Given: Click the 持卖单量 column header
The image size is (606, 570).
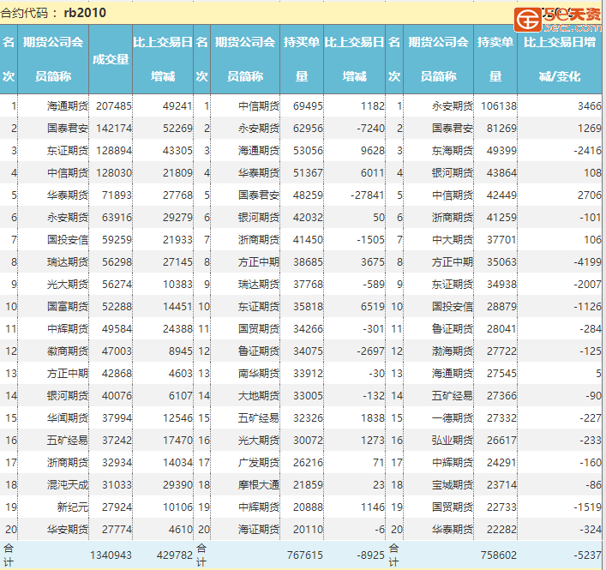Looking at the screenshot, I should [495, 58].
